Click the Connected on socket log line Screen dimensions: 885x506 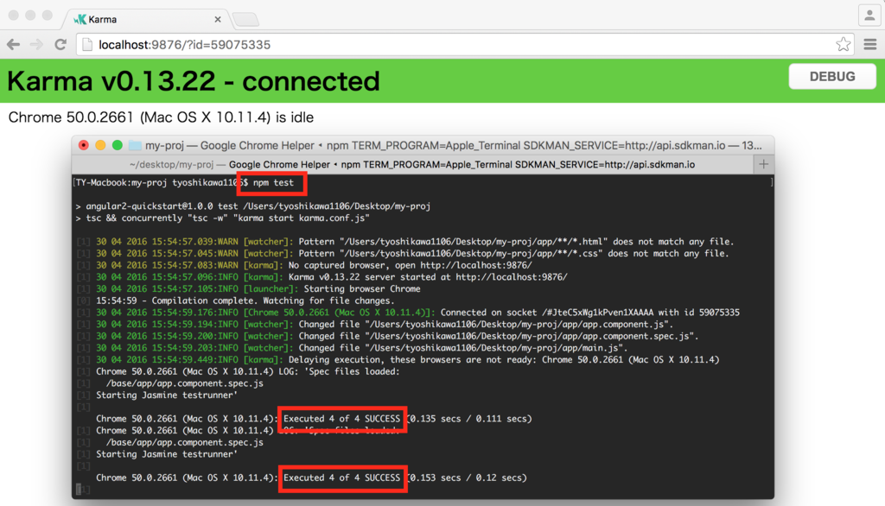(x=408, y=313)
